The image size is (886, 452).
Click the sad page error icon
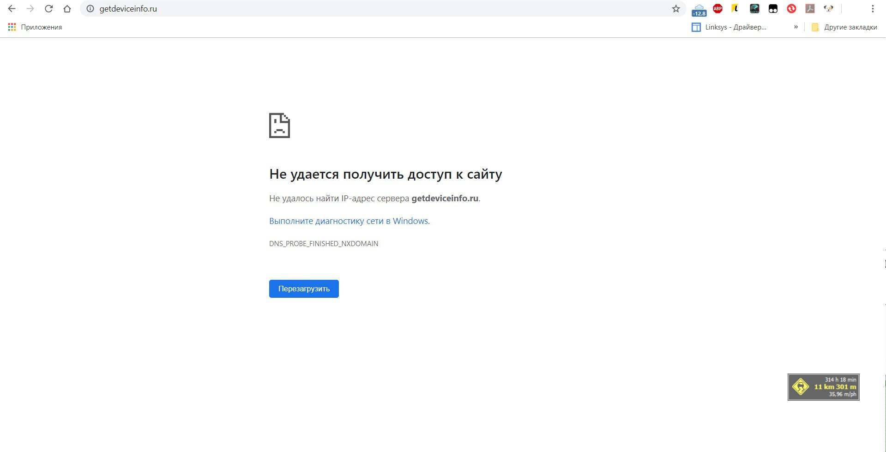(279, 125)
